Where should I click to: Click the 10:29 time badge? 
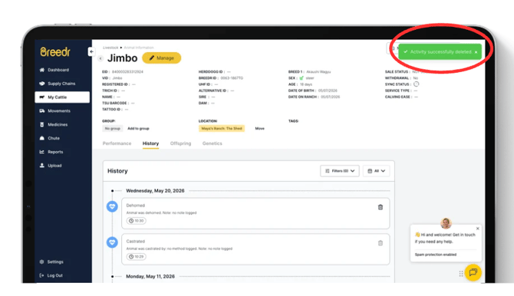(137, 257)
